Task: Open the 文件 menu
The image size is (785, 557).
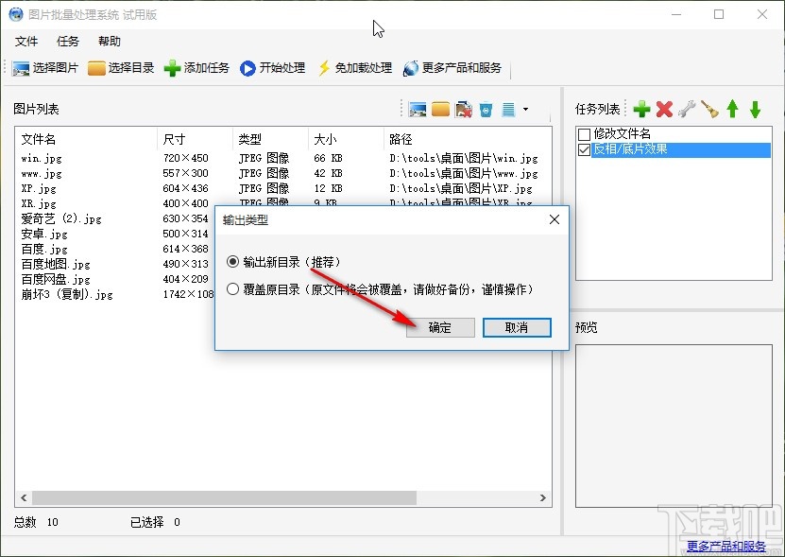Action: (x=26, y=41)
